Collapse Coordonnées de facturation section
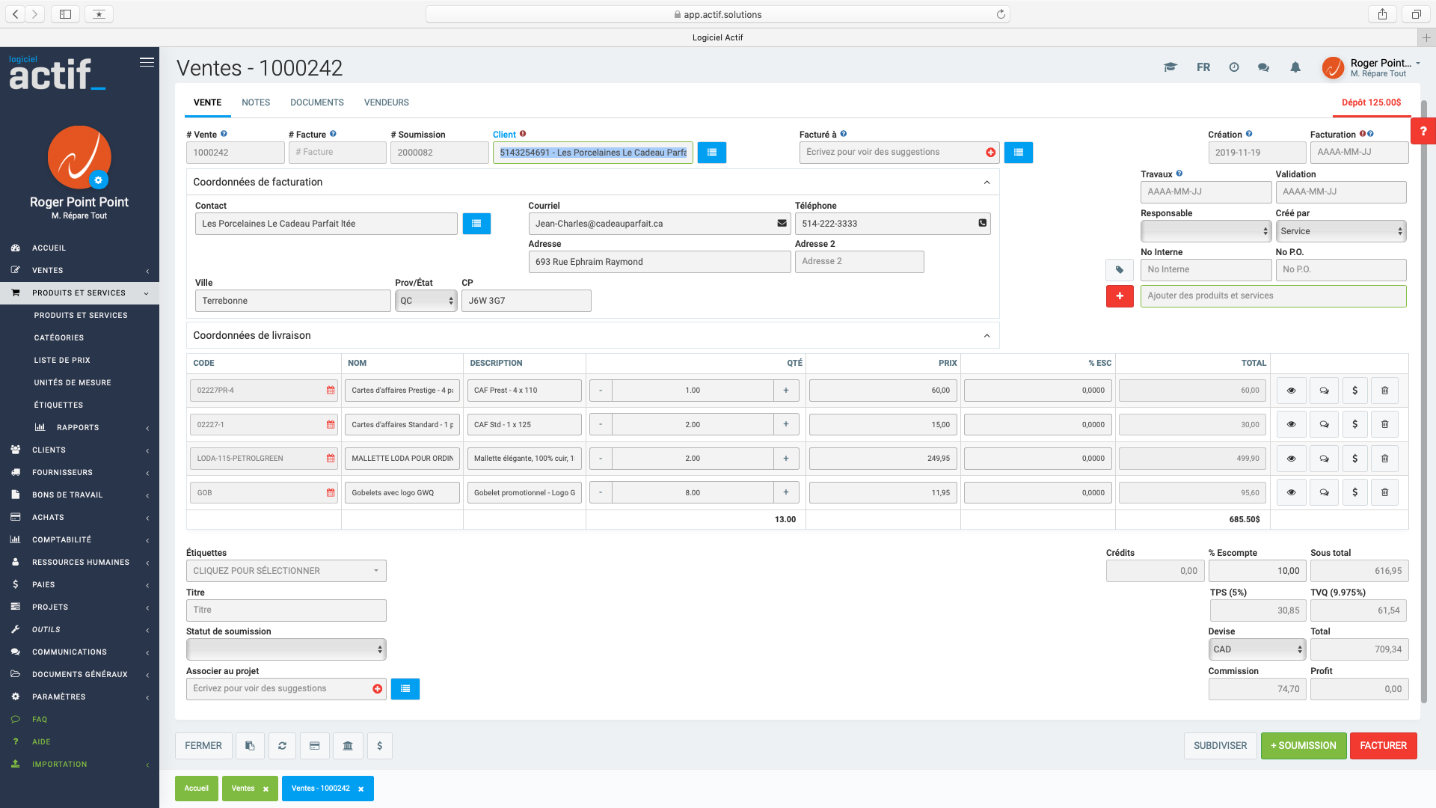Image resolution: width=1436 pixels, height=808 pixels. (x=987, y=183)
